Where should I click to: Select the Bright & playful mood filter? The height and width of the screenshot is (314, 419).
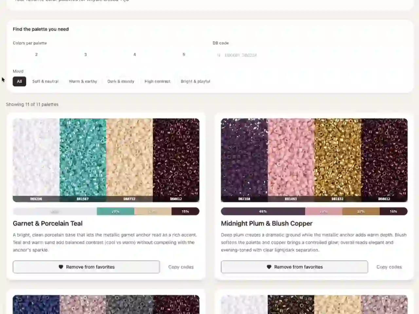pos(195,81)
